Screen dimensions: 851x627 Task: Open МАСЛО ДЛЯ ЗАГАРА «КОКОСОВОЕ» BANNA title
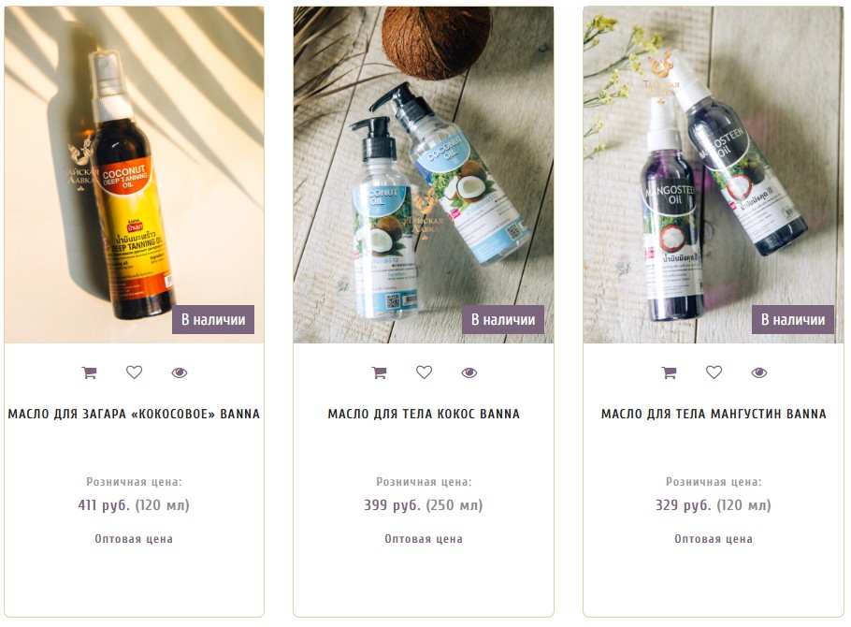pos(134,414)
